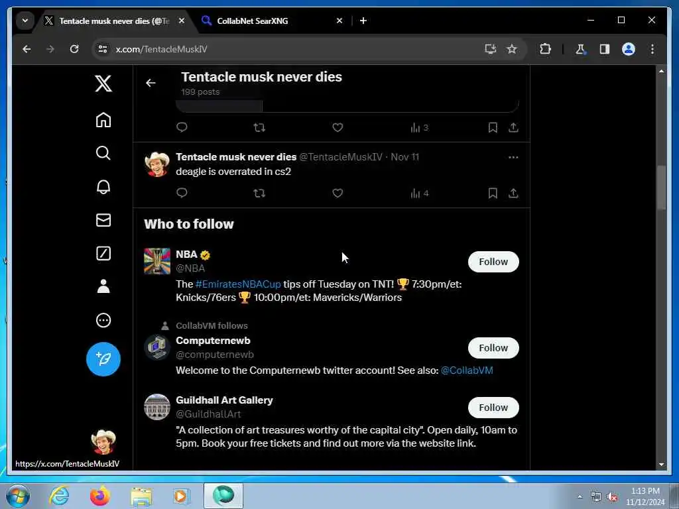Click the account avatar at sidebar bottom
Screen dimensions: 679x509
click(103, 442)
